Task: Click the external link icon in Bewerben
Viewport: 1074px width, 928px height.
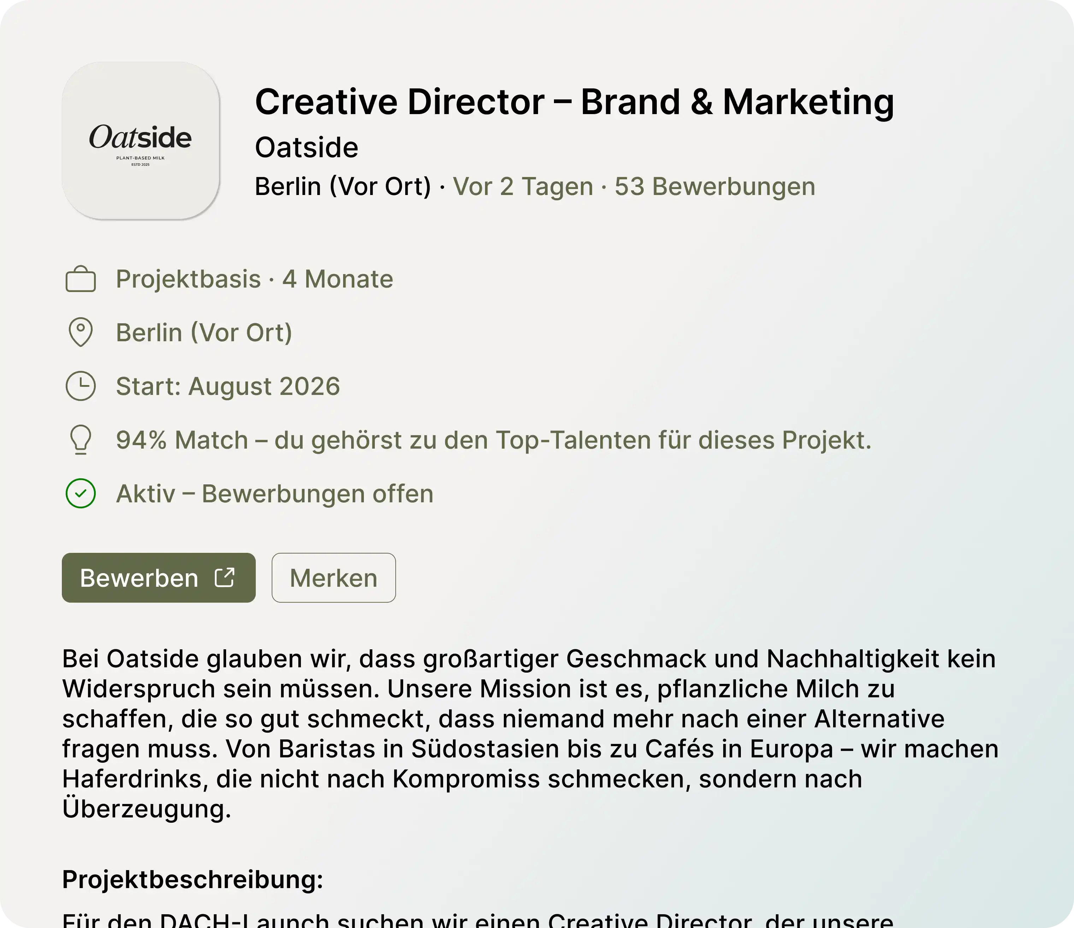Action: (225, 577)
